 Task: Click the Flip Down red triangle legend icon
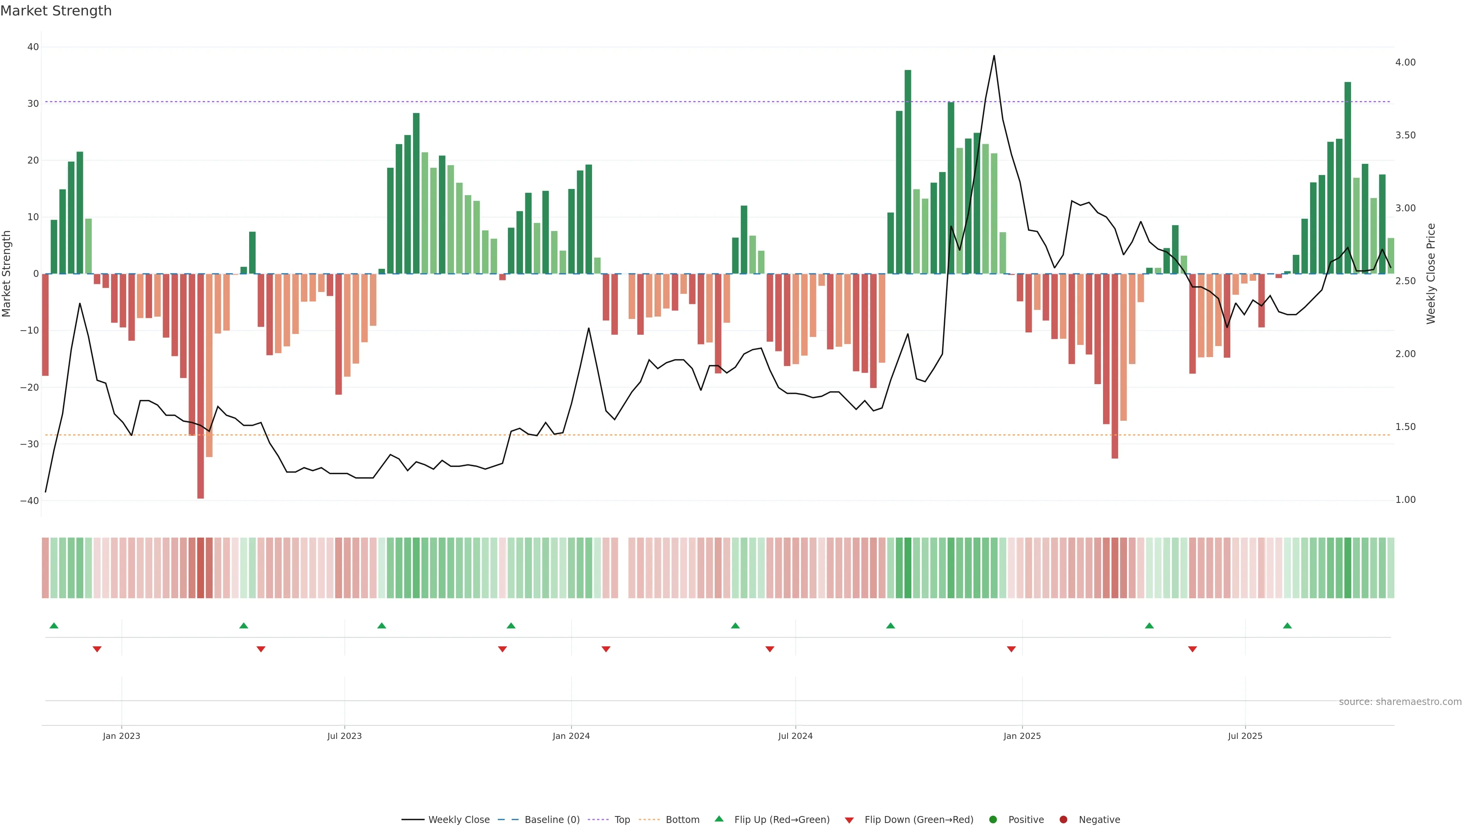[x=849, y=820]
